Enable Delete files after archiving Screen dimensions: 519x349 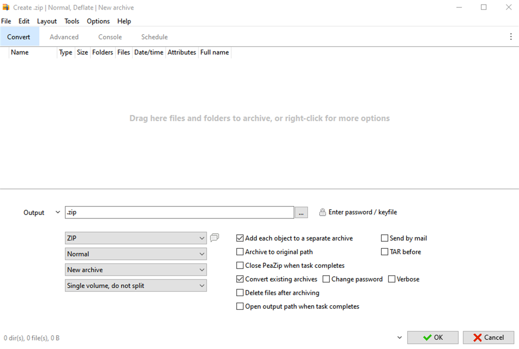(240, 293)
